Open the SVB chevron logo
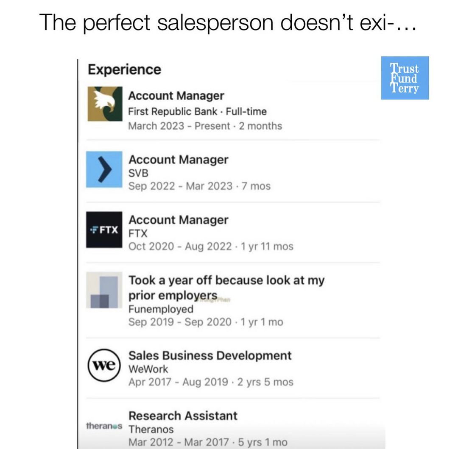 tap(104, 169)
